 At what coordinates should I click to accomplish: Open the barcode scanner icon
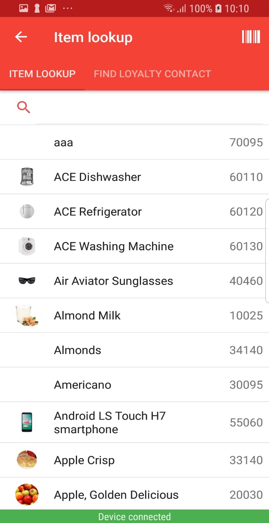251,37
